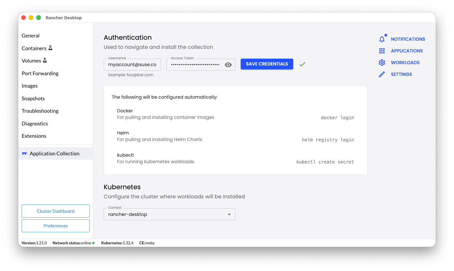Viewport: 454px width, 271px height.
Task: Switch to the Images section
Action: click(30, 86)
